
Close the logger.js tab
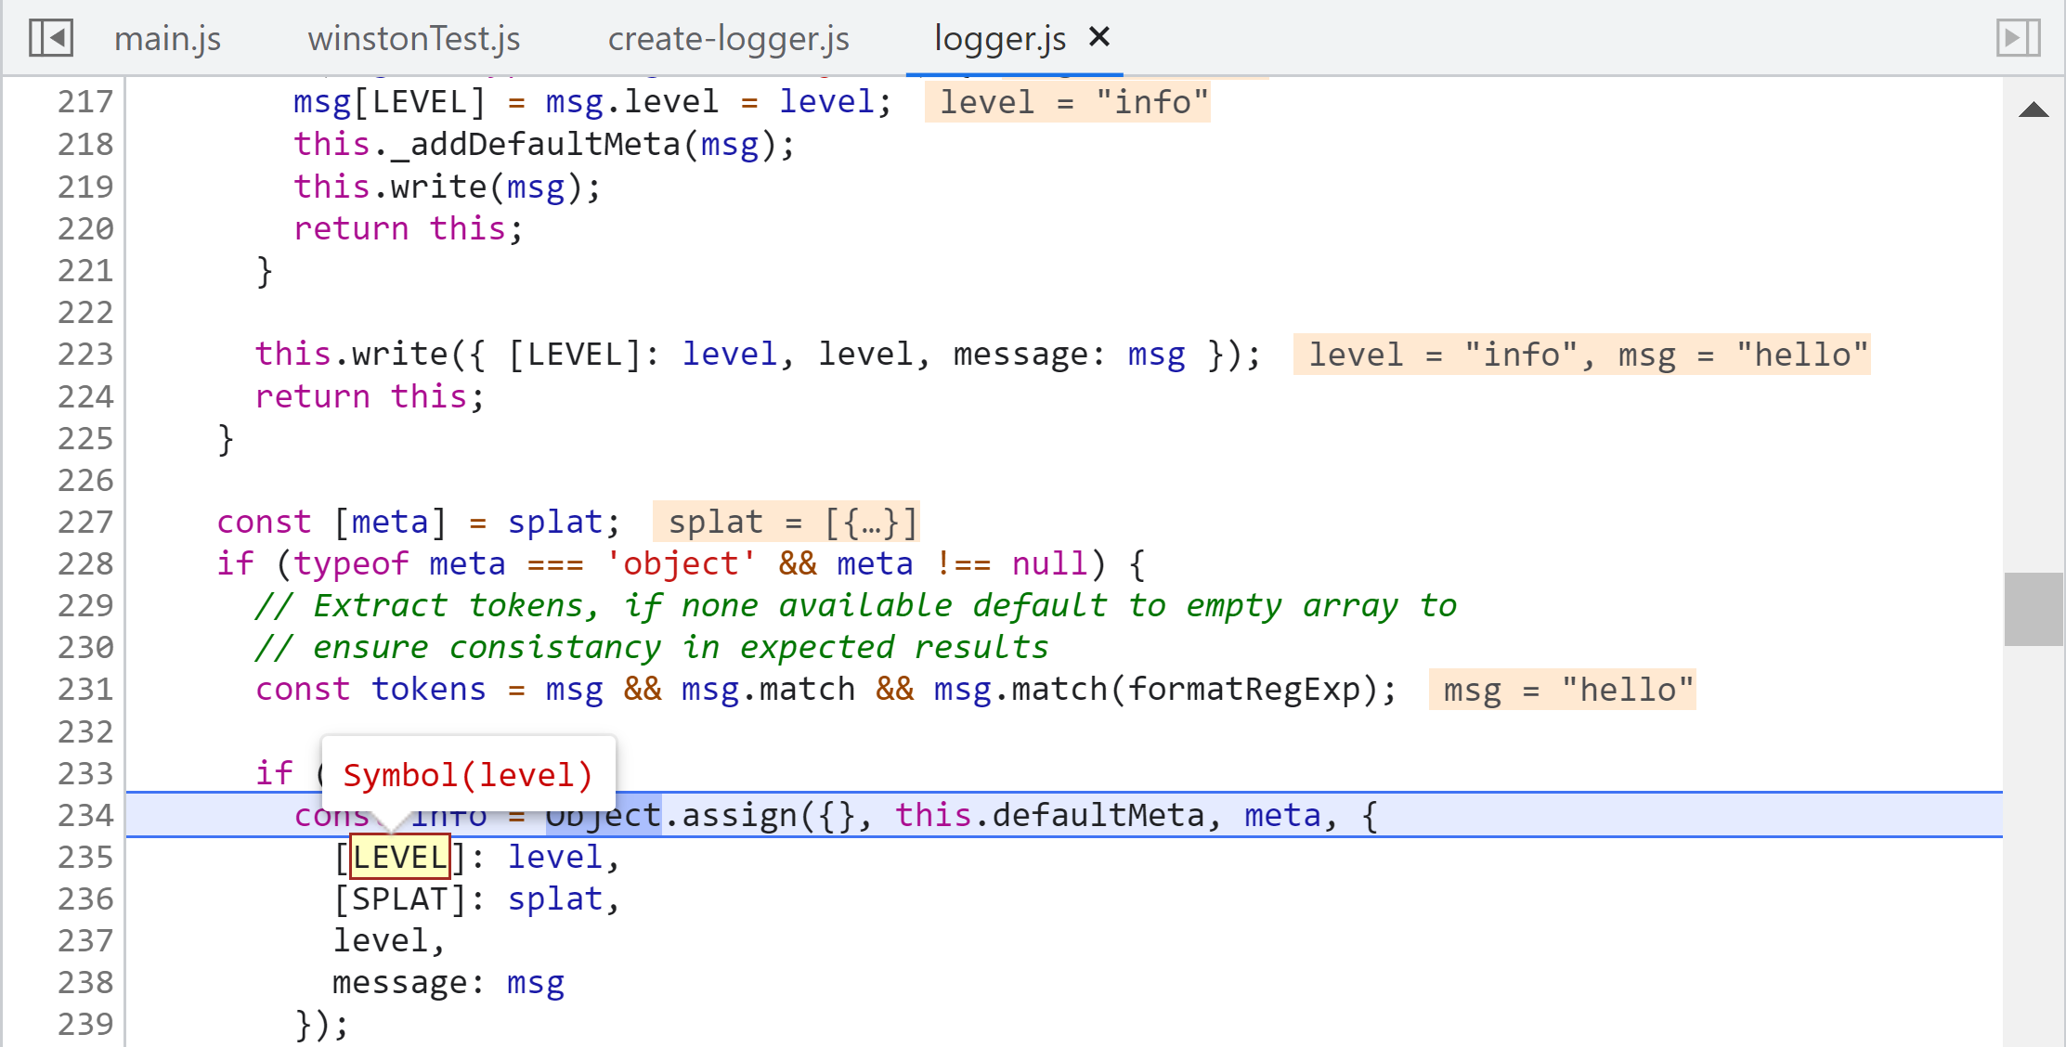pyautogui.click(x=1099, y=37)
